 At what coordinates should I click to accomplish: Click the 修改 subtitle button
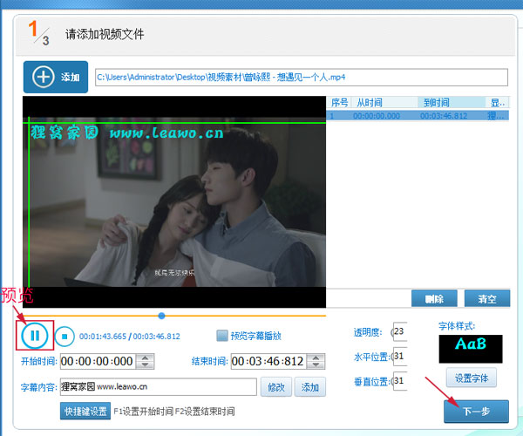276,387
